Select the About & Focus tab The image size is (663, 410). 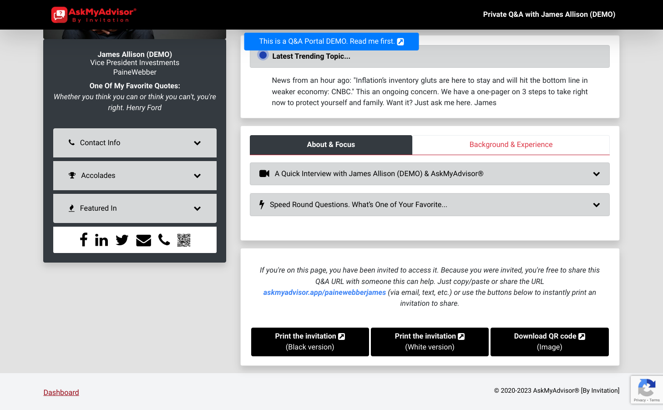pyautogui.click(x=331, y=145)
